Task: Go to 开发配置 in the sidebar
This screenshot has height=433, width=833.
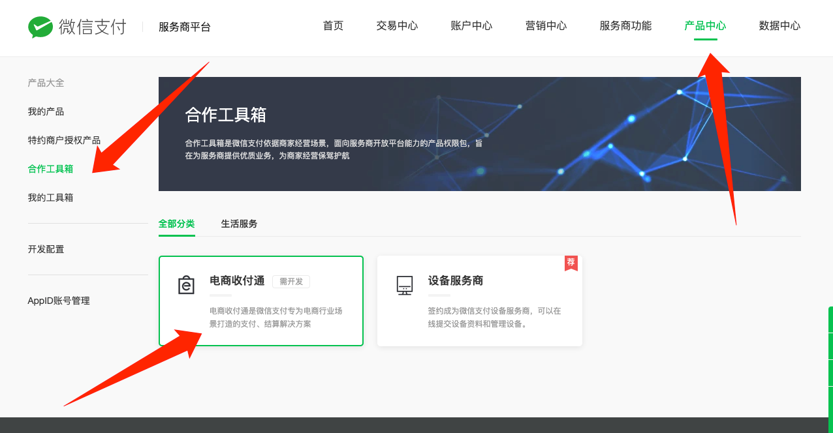Action: 46,249
